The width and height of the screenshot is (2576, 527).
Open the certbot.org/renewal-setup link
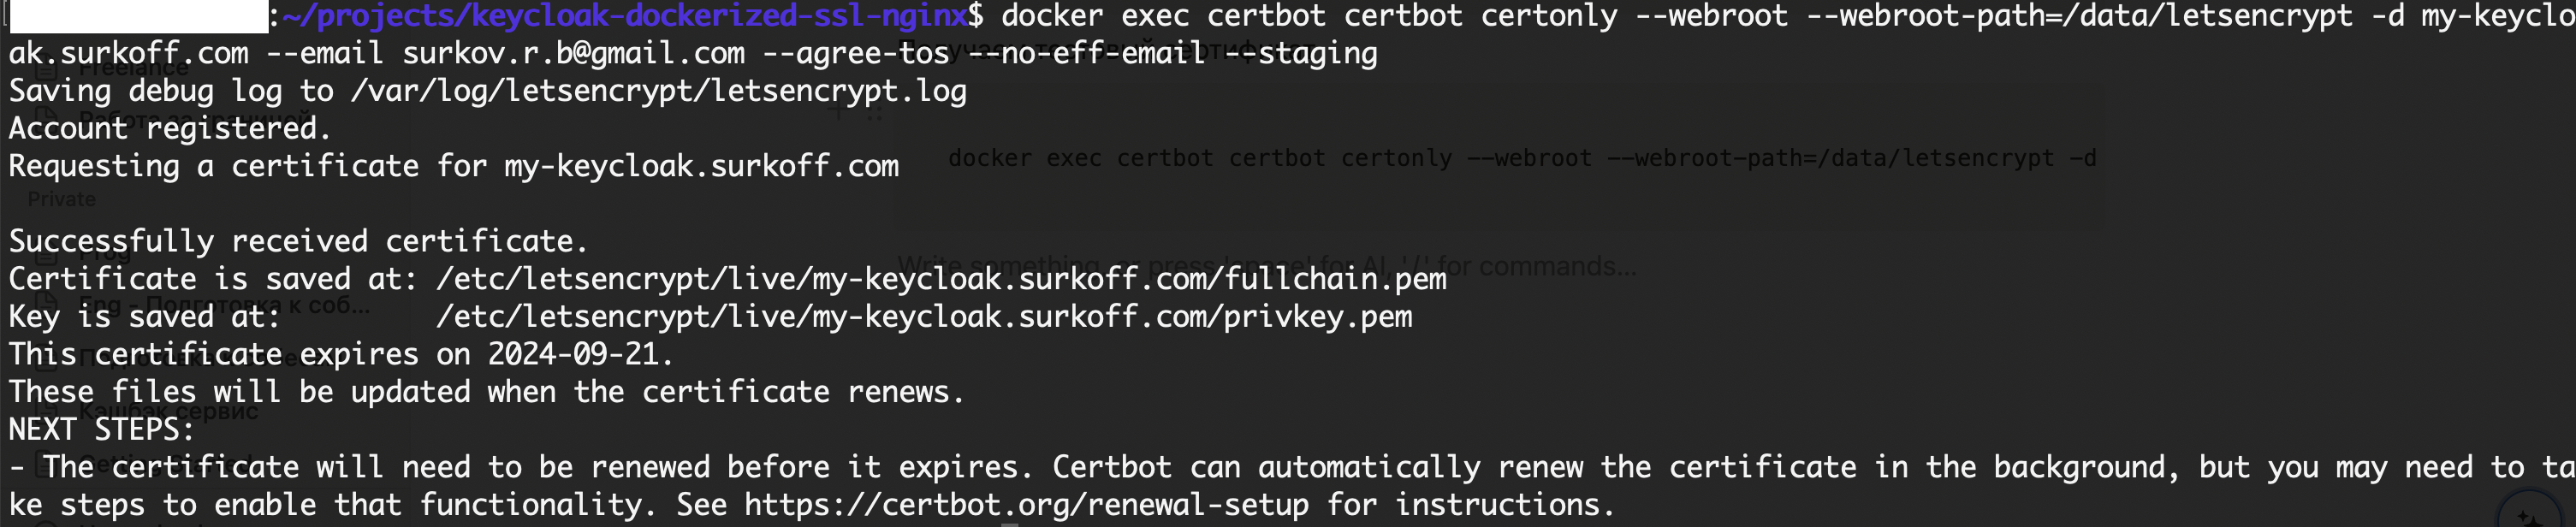tap(1026, 505)
